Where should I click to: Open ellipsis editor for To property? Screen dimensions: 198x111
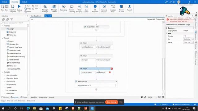192,39
